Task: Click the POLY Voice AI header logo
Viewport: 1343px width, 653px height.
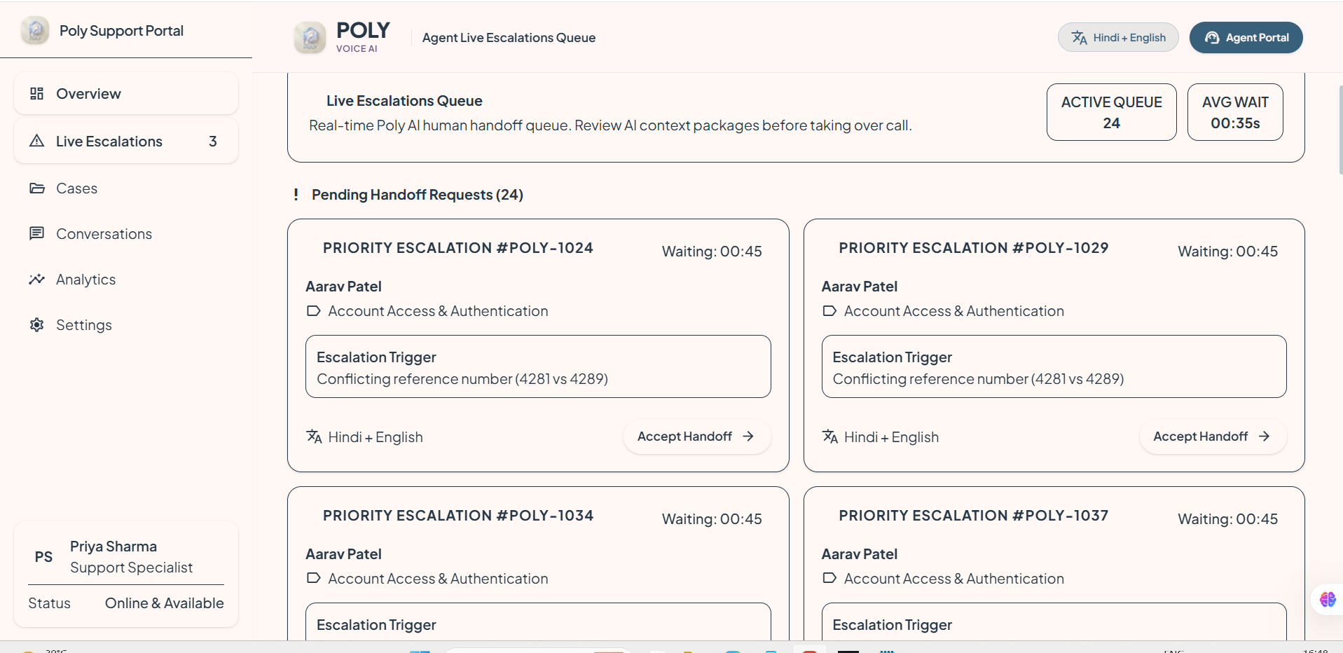Action: pos(310,38)
